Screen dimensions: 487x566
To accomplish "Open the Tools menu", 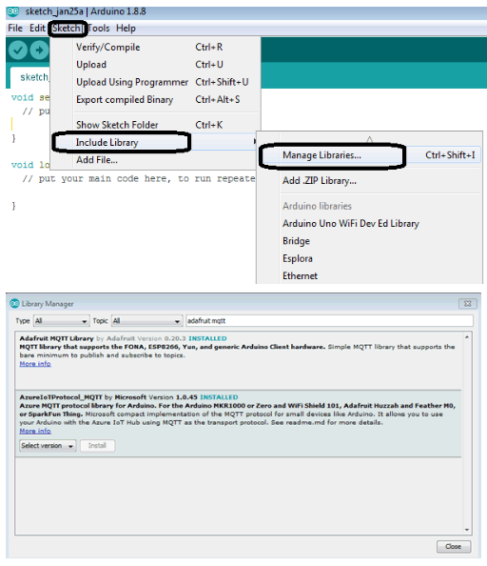I will (x=99, y=29).
